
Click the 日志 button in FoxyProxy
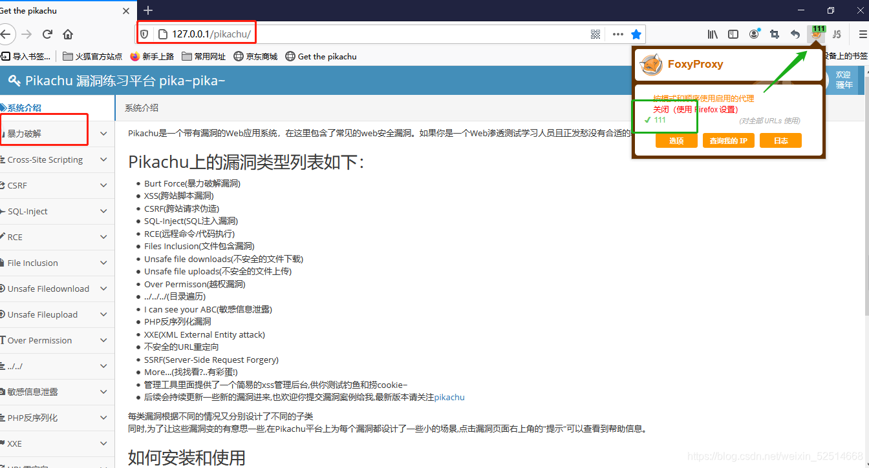click(780, 140)
